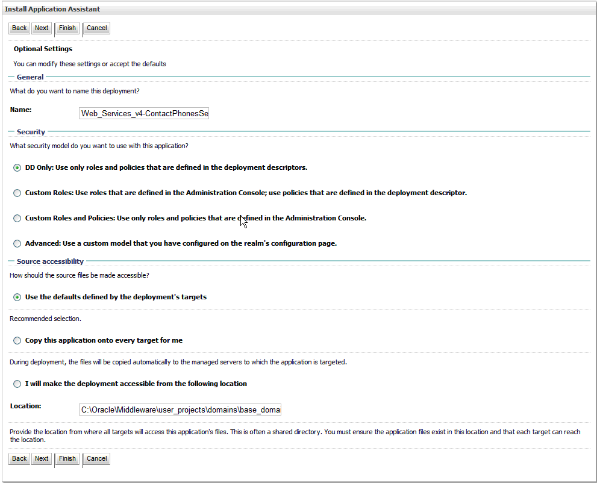This screenshot has height=483, width=597.
Task: Click inside the Location path field
Action: [181, 409]
